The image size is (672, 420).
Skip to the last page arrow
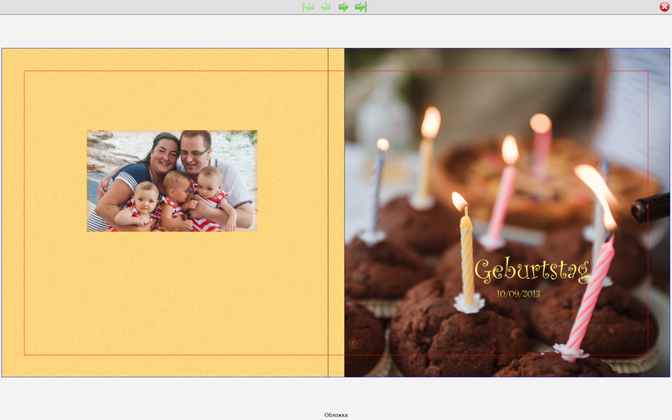[x=360, y=7]
